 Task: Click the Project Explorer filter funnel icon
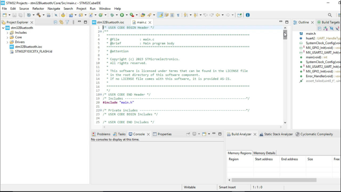click(67, 22)
